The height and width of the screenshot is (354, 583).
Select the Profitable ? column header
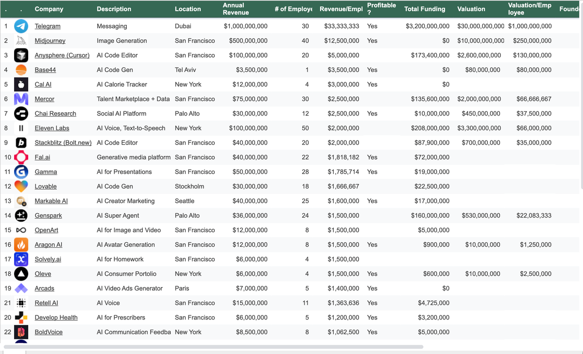[381, 9]
